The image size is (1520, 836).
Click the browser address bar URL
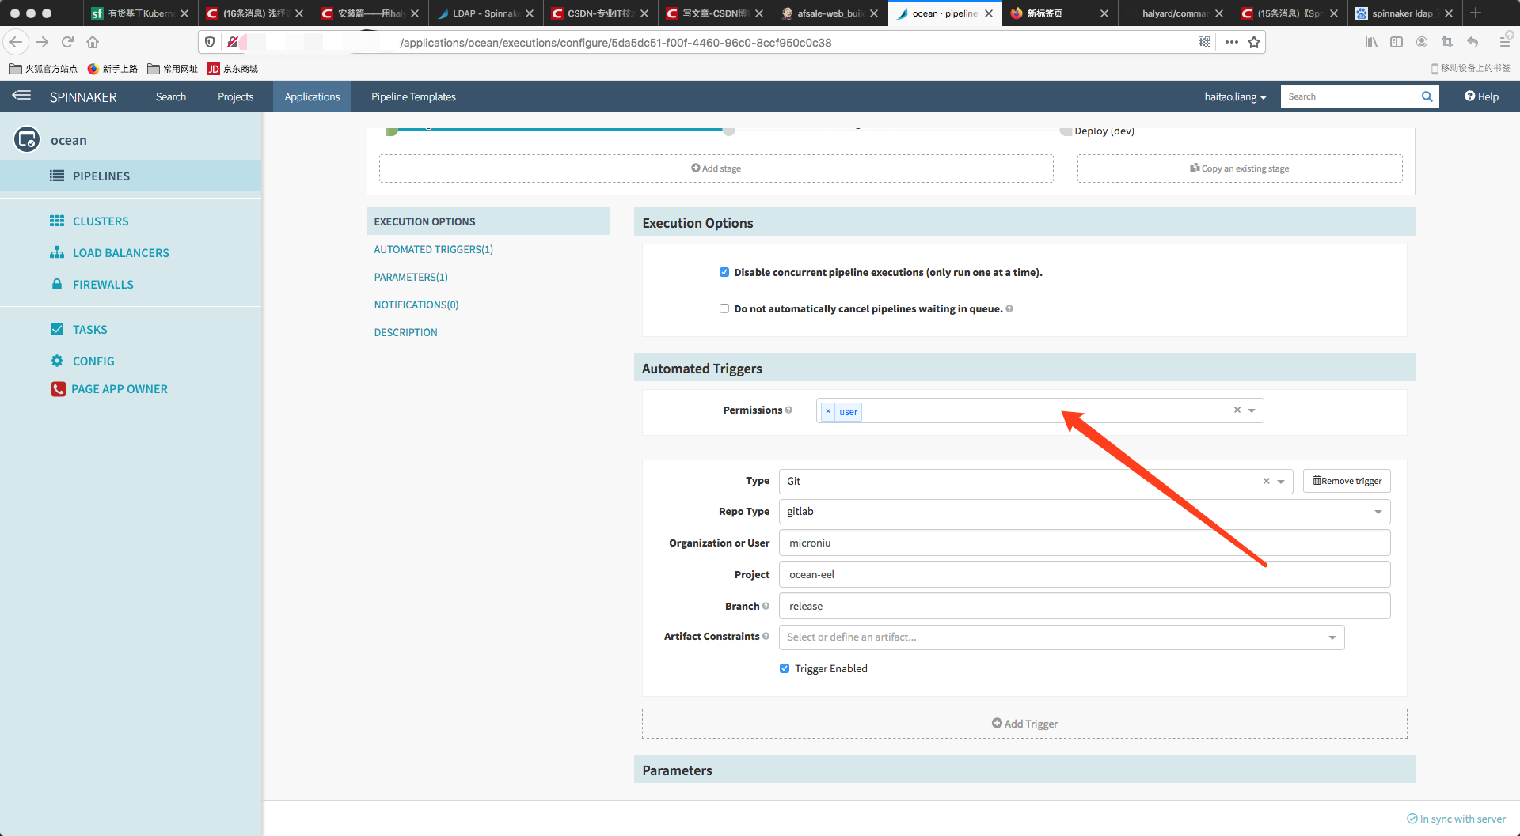(615, 43)
